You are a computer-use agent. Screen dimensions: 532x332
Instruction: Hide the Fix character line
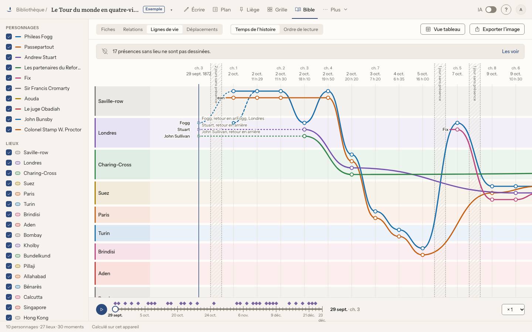coord(9,78)
